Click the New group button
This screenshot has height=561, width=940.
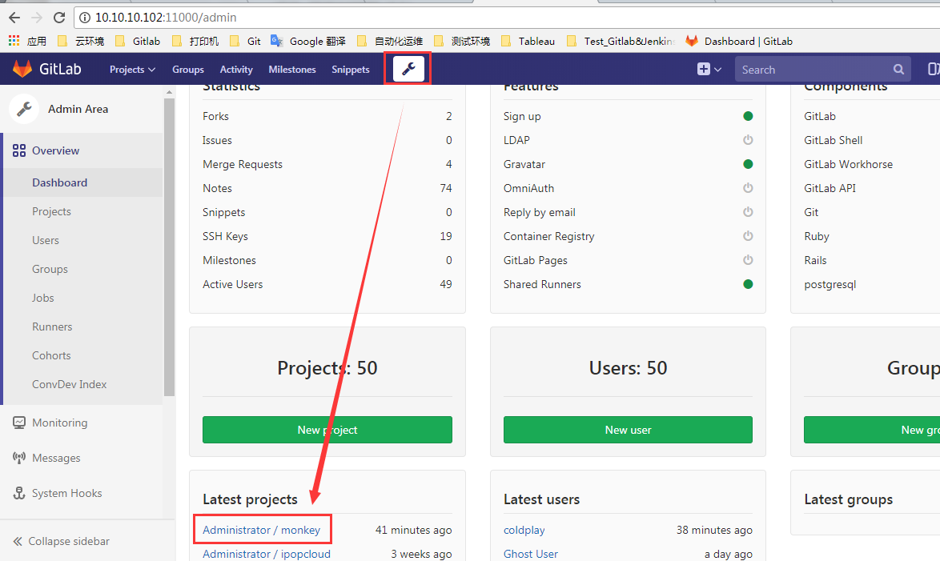tap(872, 430)
